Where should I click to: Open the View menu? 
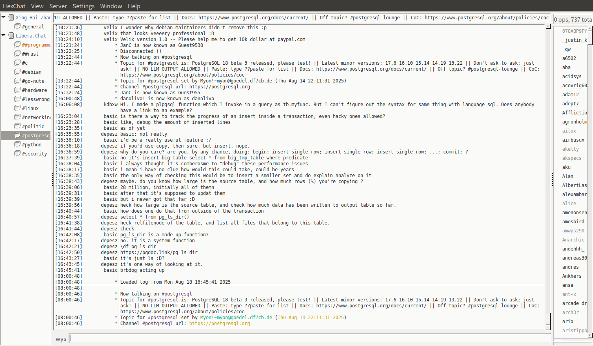(x=37, y=6)
